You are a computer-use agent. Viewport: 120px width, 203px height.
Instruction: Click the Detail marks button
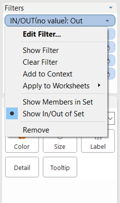(x=22, y=167)
